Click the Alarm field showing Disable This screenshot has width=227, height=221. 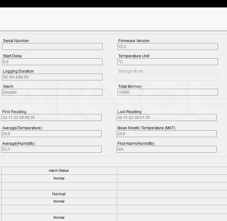(52, 92)
